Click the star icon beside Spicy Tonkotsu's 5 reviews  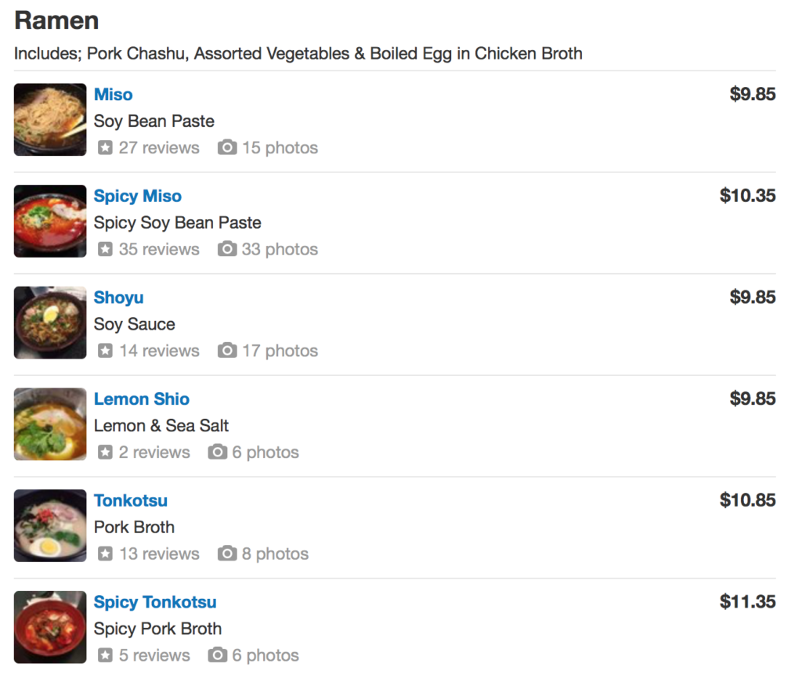(x=105, y=655)
